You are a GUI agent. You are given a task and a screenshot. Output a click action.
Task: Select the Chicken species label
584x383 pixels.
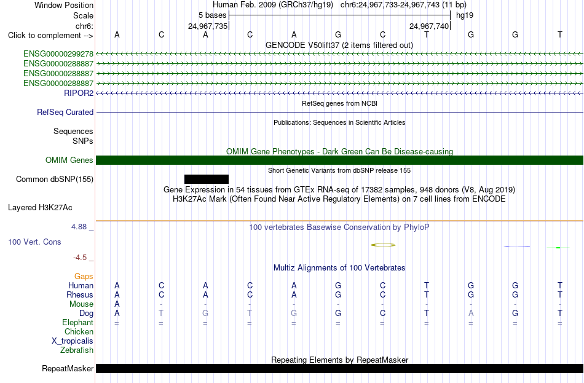[79, 331]
